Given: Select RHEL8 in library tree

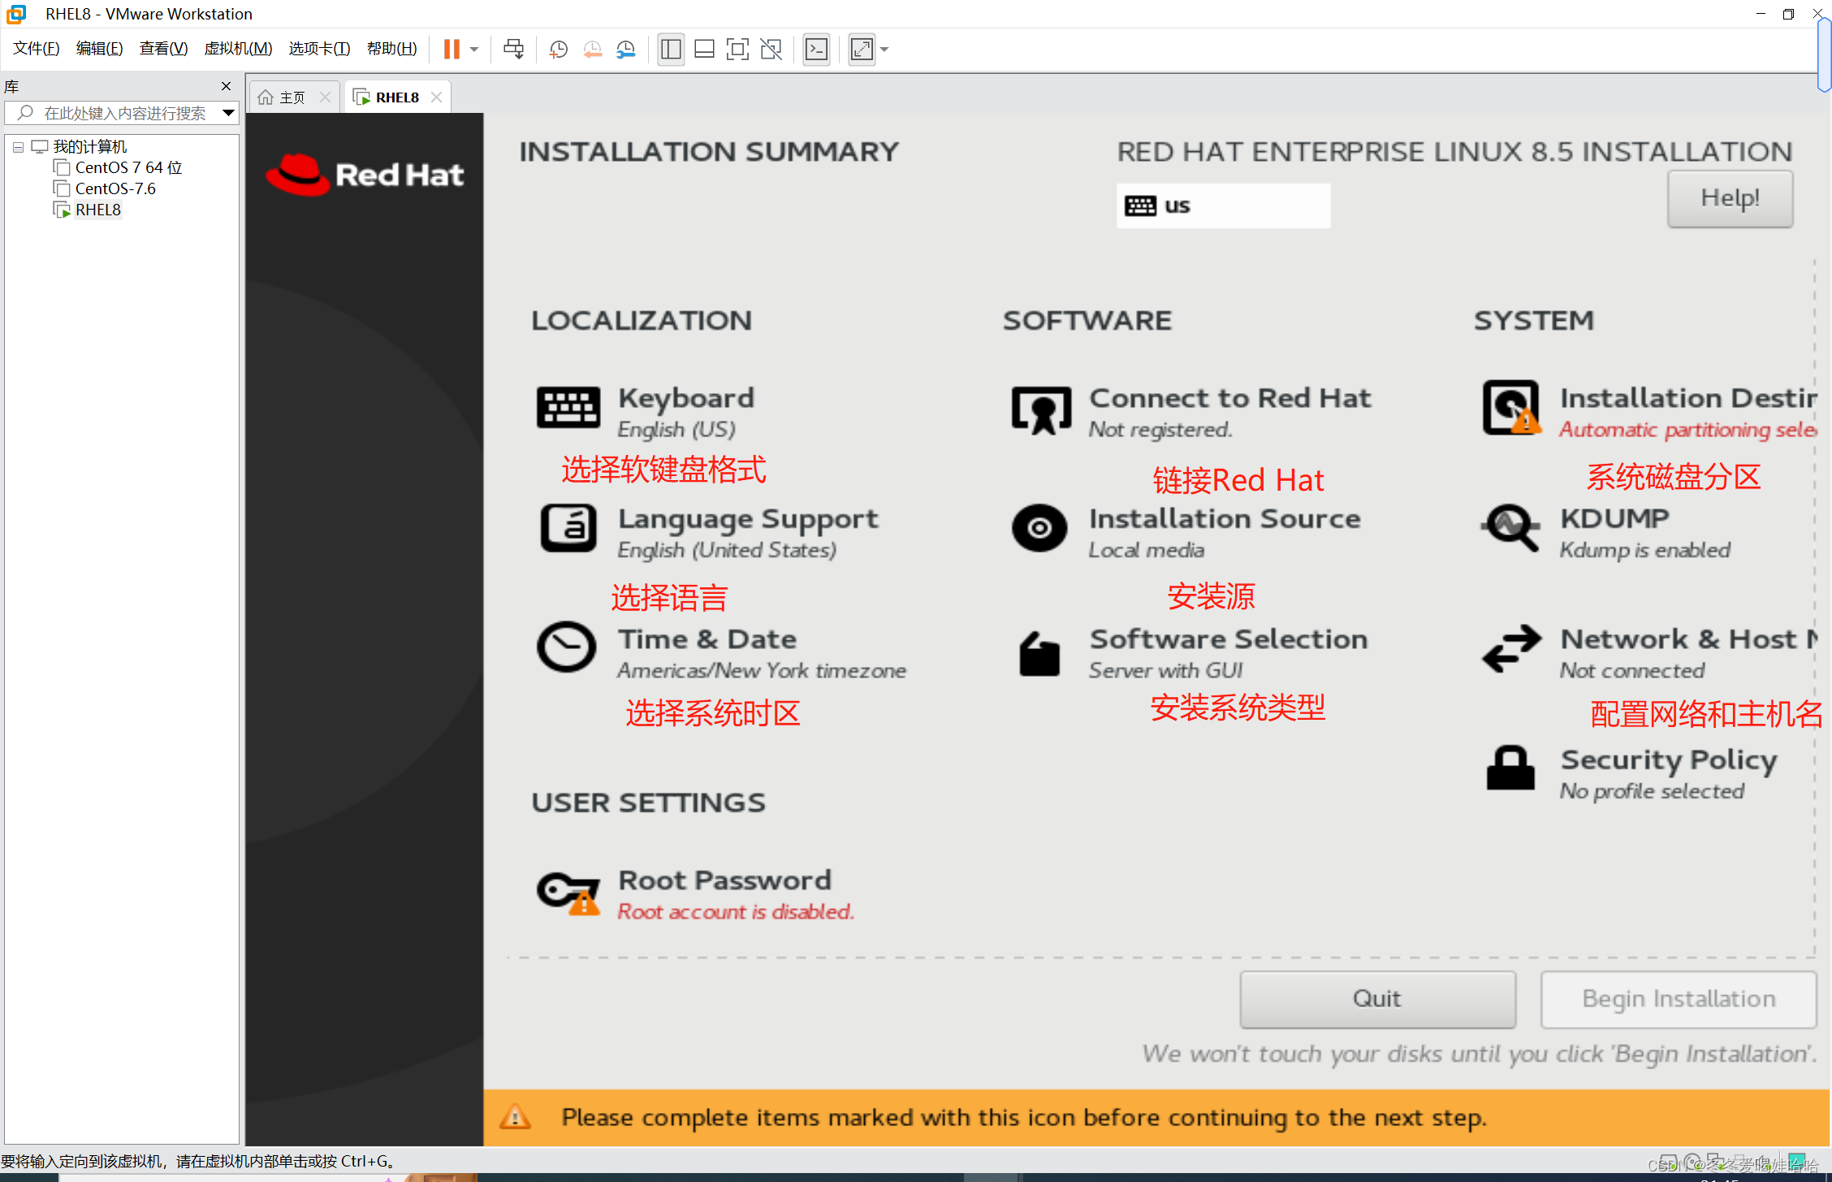Looking at the screenshot, I should [88, 210].
